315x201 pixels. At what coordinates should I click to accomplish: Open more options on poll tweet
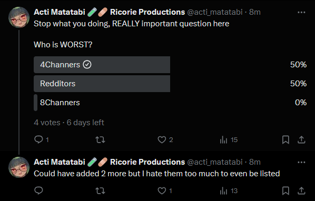(301, 12)
